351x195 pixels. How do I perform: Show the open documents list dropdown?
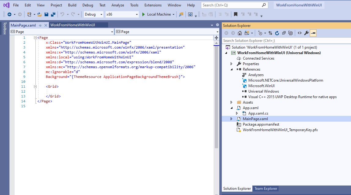coord(212,25)
